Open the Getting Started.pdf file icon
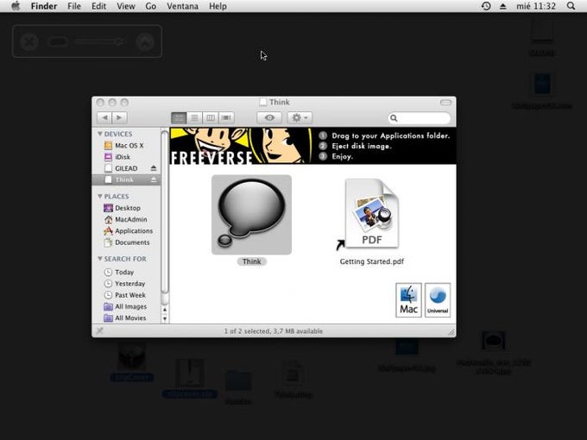The width and height of the screenshot is (587, 440). tap(372, 213)
